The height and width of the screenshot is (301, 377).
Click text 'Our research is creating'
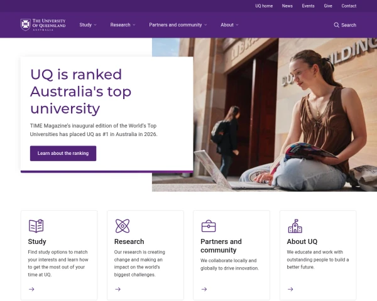[x=139, y=252]
